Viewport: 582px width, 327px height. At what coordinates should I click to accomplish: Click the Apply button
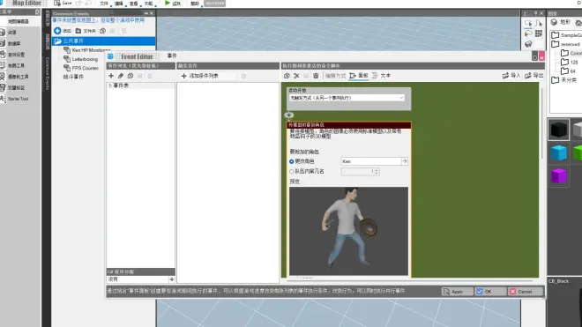tap(458, 292)
